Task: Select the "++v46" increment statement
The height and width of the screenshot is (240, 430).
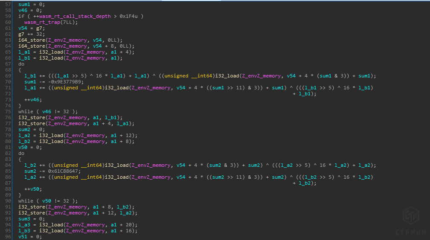Action: [32, 100]
